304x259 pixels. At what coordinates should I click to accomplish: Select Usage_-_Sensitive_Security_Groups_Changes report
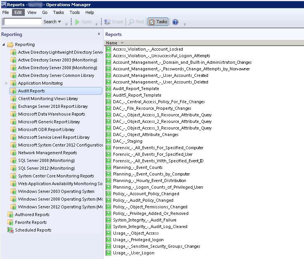point(156,246)
